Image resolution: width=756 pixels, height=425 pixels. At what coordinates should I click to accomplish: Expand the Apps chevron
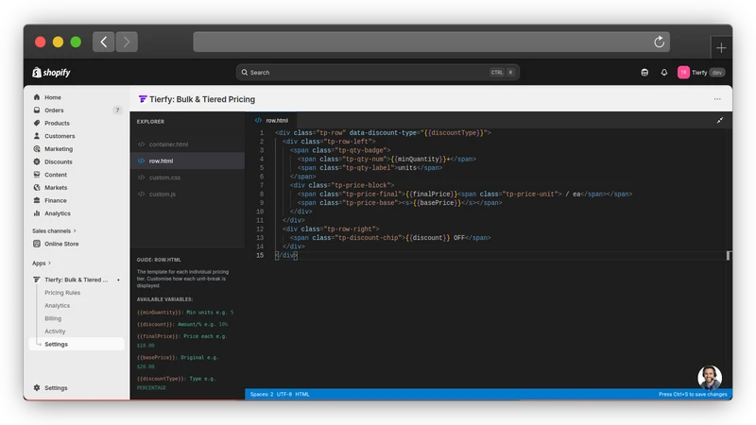coord(50,263)
